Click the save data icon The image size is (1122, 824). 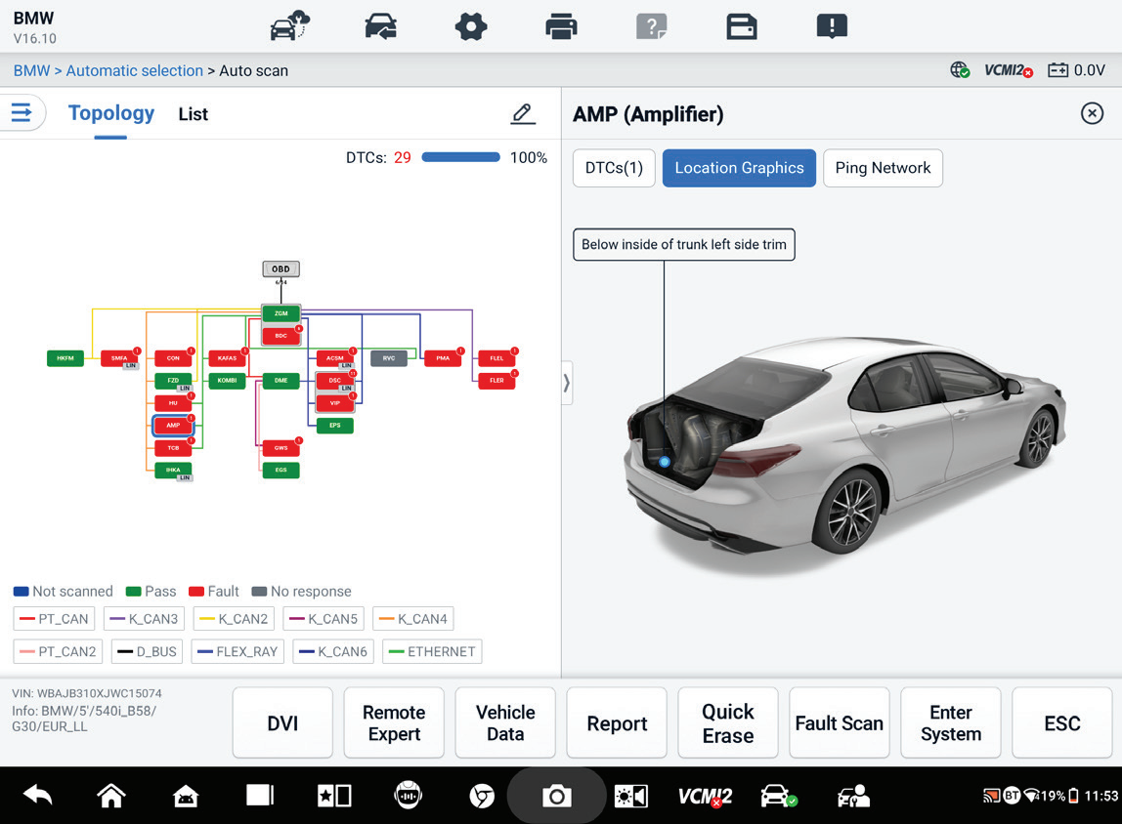pos(741,28)
